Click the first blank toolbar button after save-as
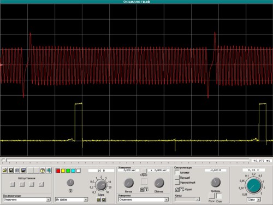Image resolution: width=273 pixels, height=205 pixels. 30,171
